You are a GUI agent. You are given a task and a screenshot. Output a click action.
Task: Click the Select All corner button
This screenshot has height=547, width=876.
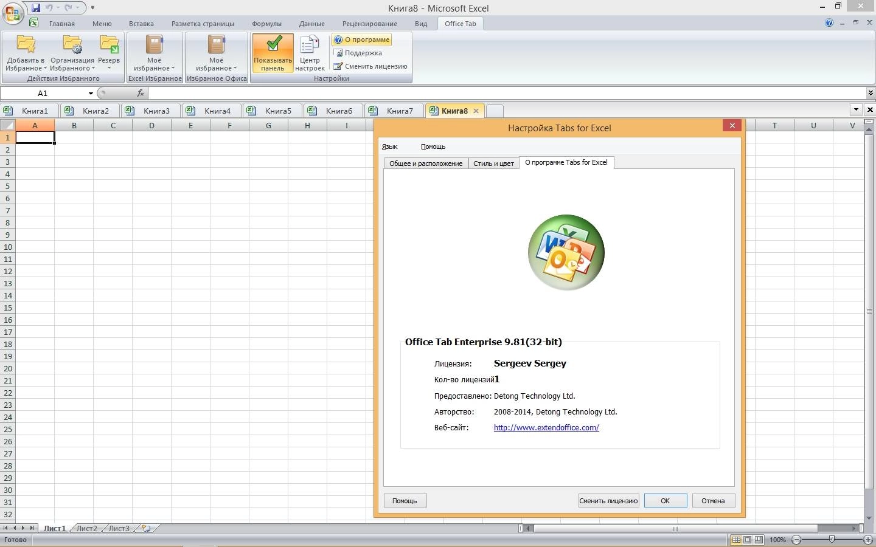(x=7, y=125)
